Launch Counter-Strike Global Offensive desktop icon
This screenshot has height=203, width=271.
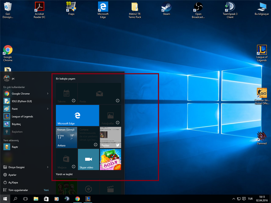[262, 96]
